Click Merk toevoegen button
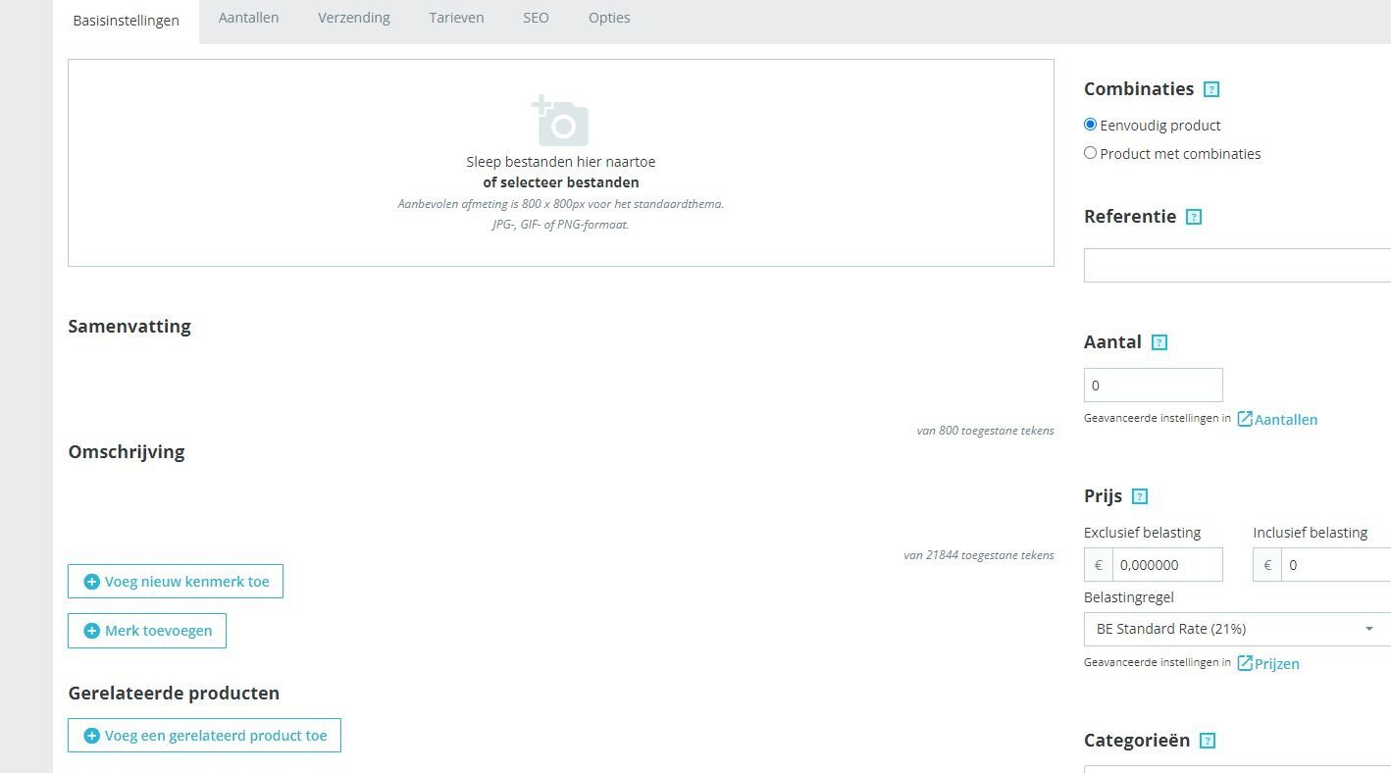Image resolution: width=1391 pixels, height=773 pixels. [x=147, y=631]
